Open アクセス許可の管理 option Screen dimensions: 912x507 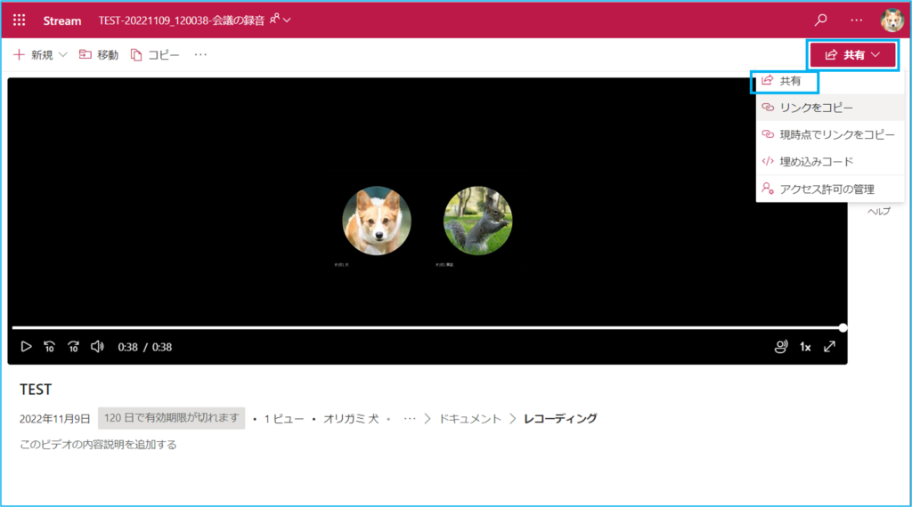[x=826, y=189]
